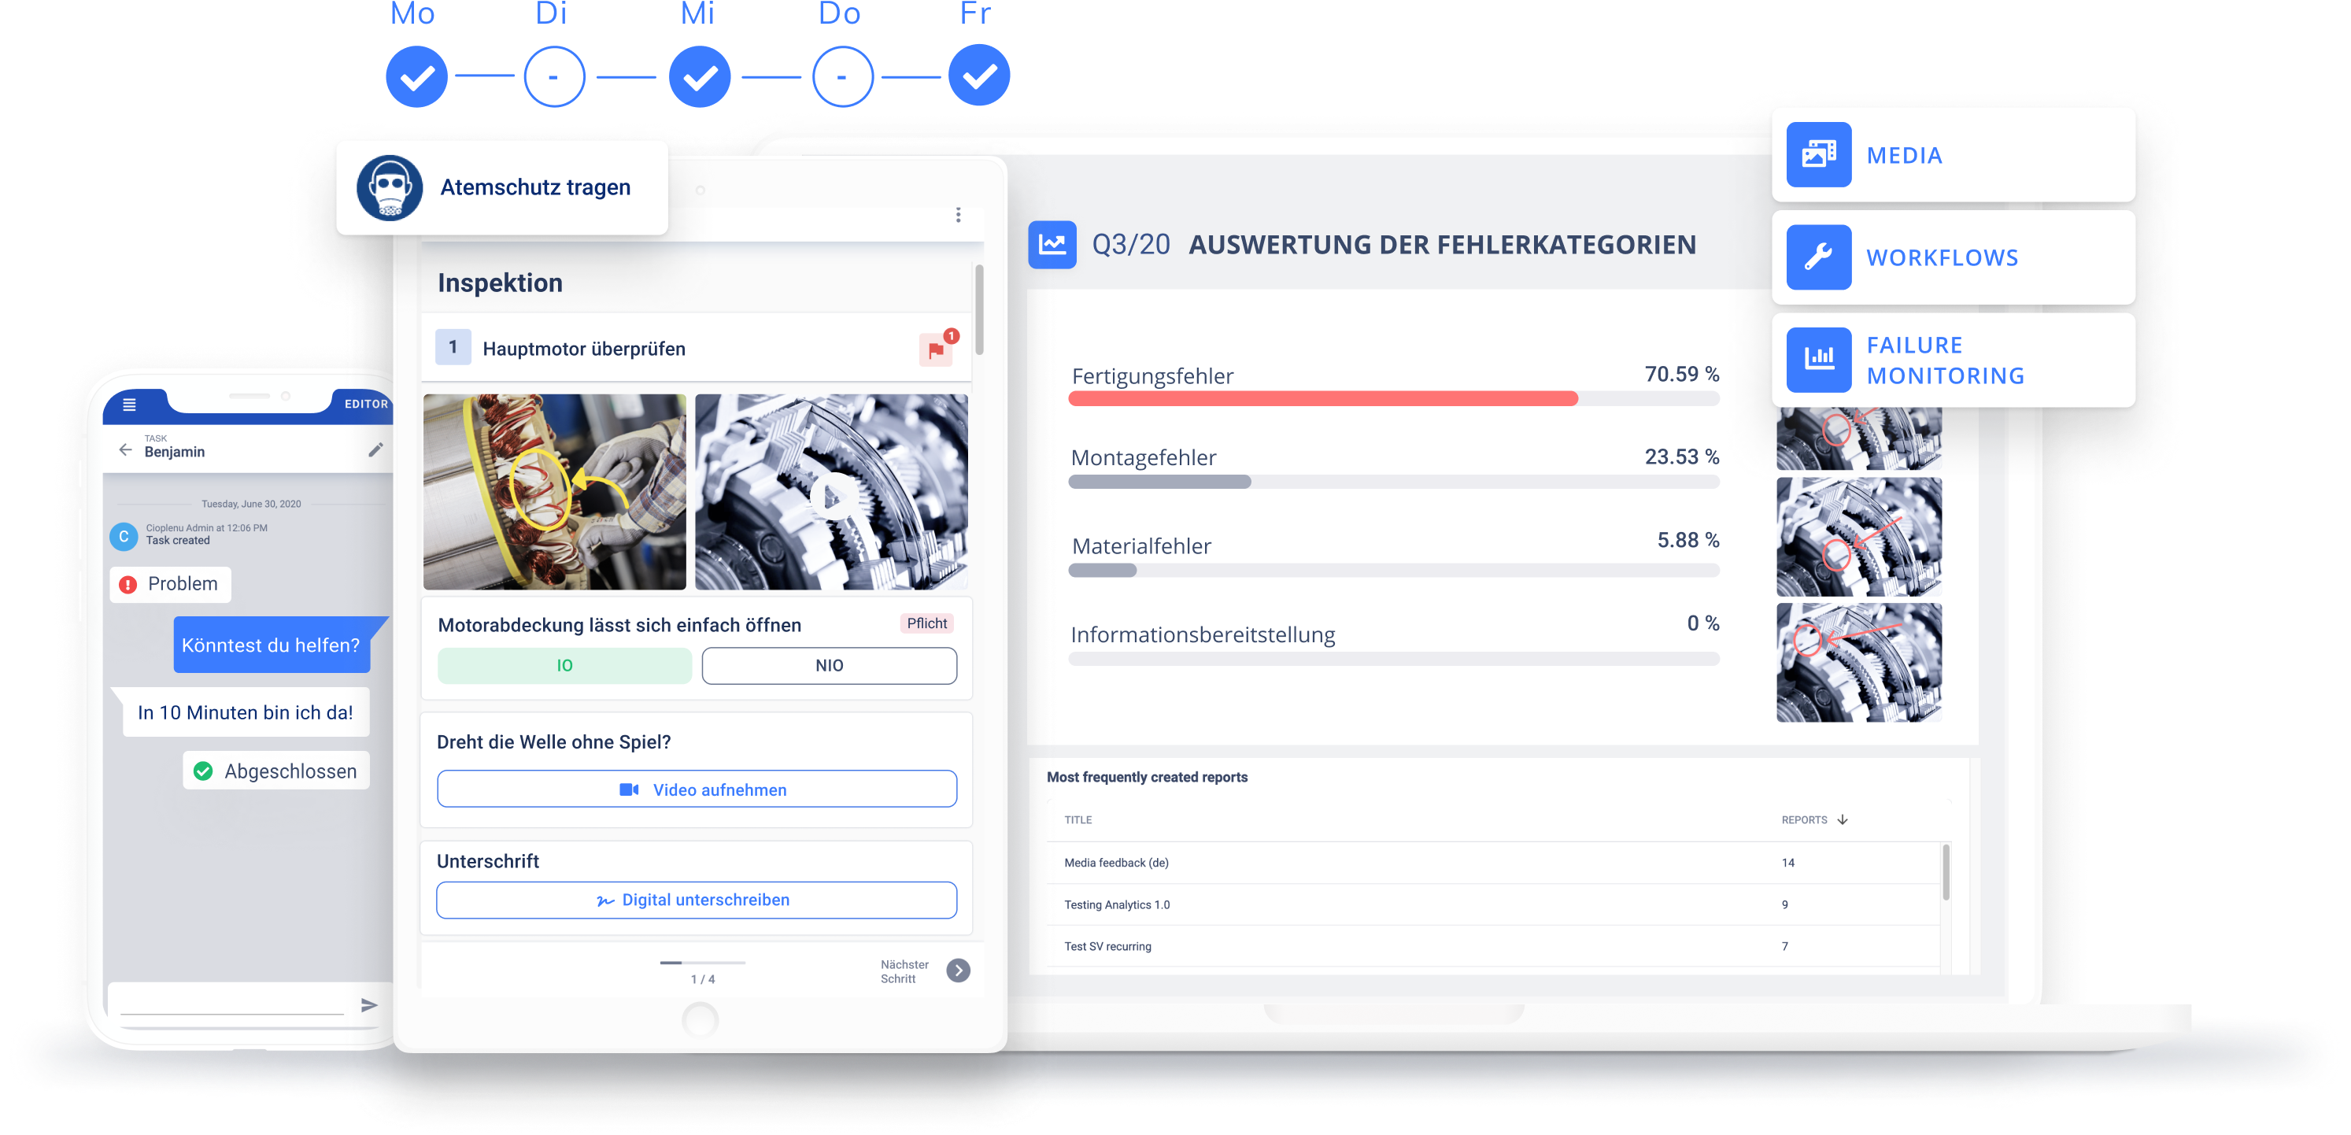Open the three-dot menu on the tablet
The height and width of the screenshot is (1135, 2351).
pyautogui.click(x=957, y=214)
